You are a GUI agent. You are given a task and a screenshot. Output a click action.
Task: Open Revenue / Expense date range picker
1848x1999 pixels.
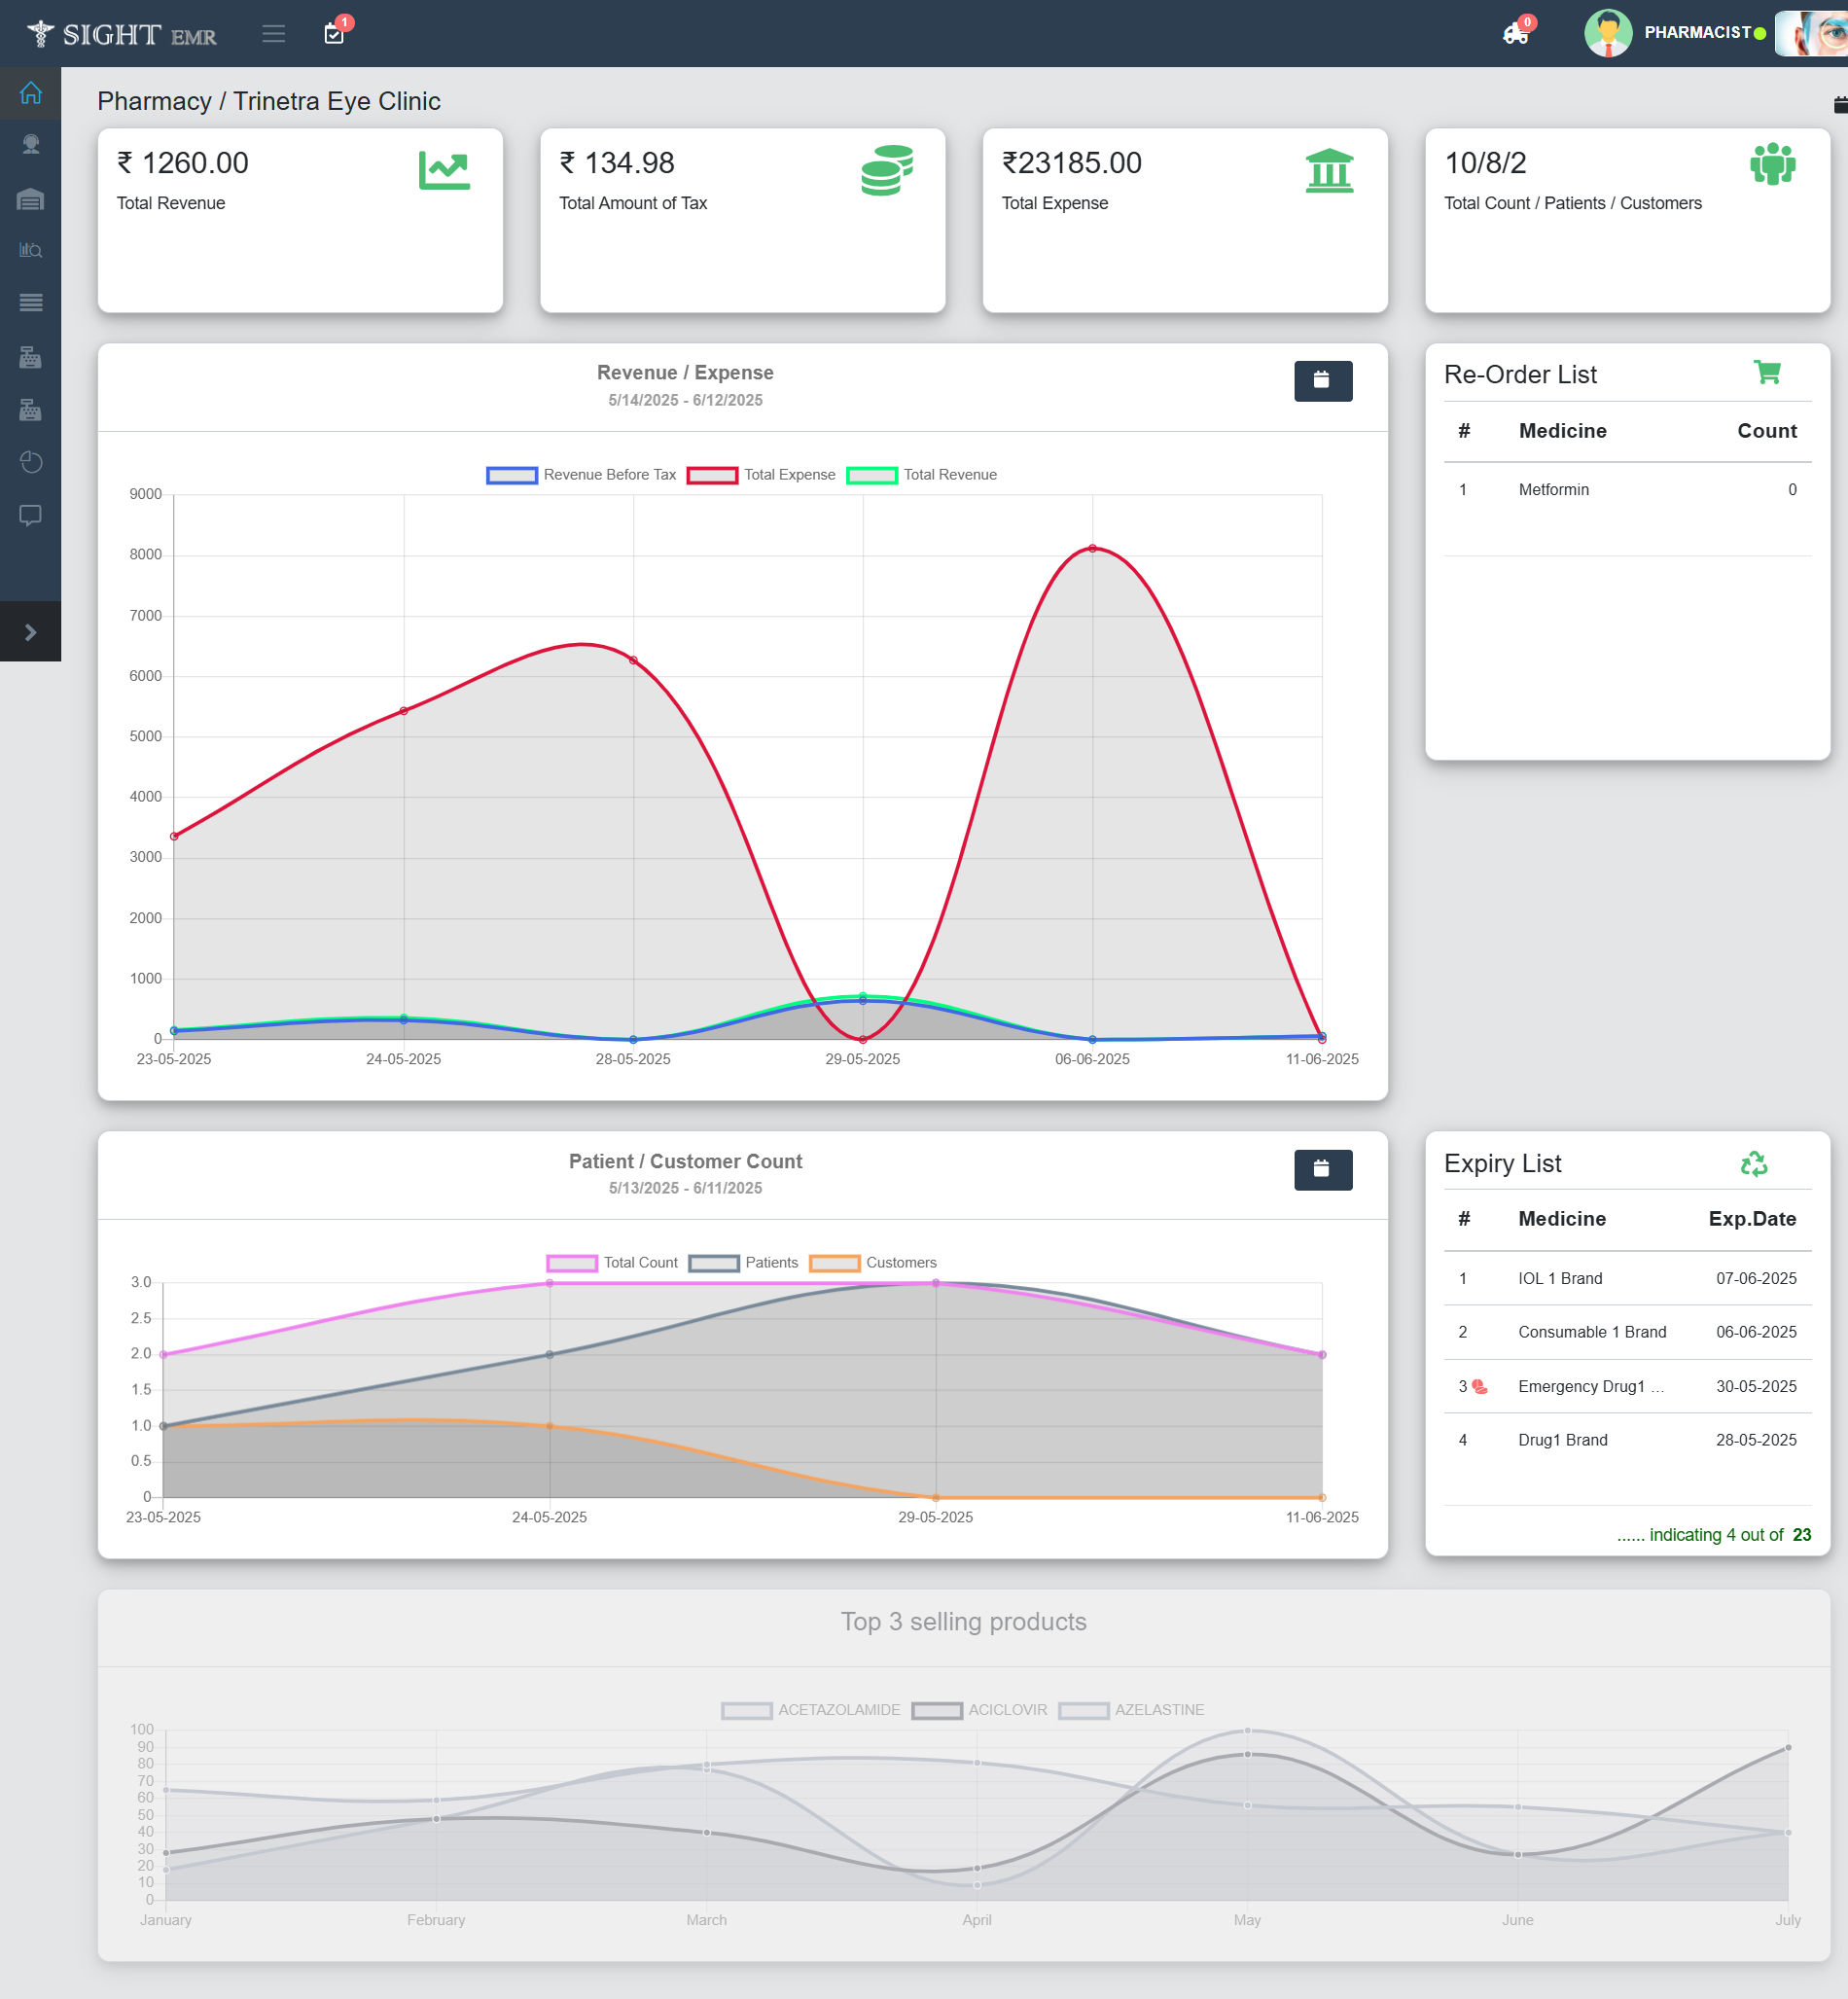click(1322, 381)
